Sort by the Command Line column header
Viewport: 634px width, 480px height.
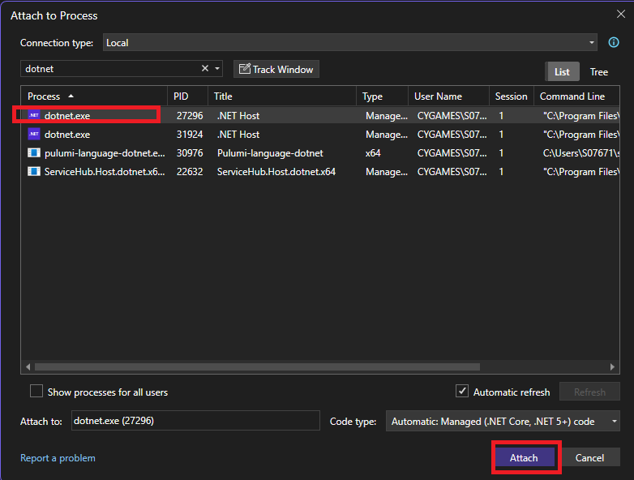(577, 96)
